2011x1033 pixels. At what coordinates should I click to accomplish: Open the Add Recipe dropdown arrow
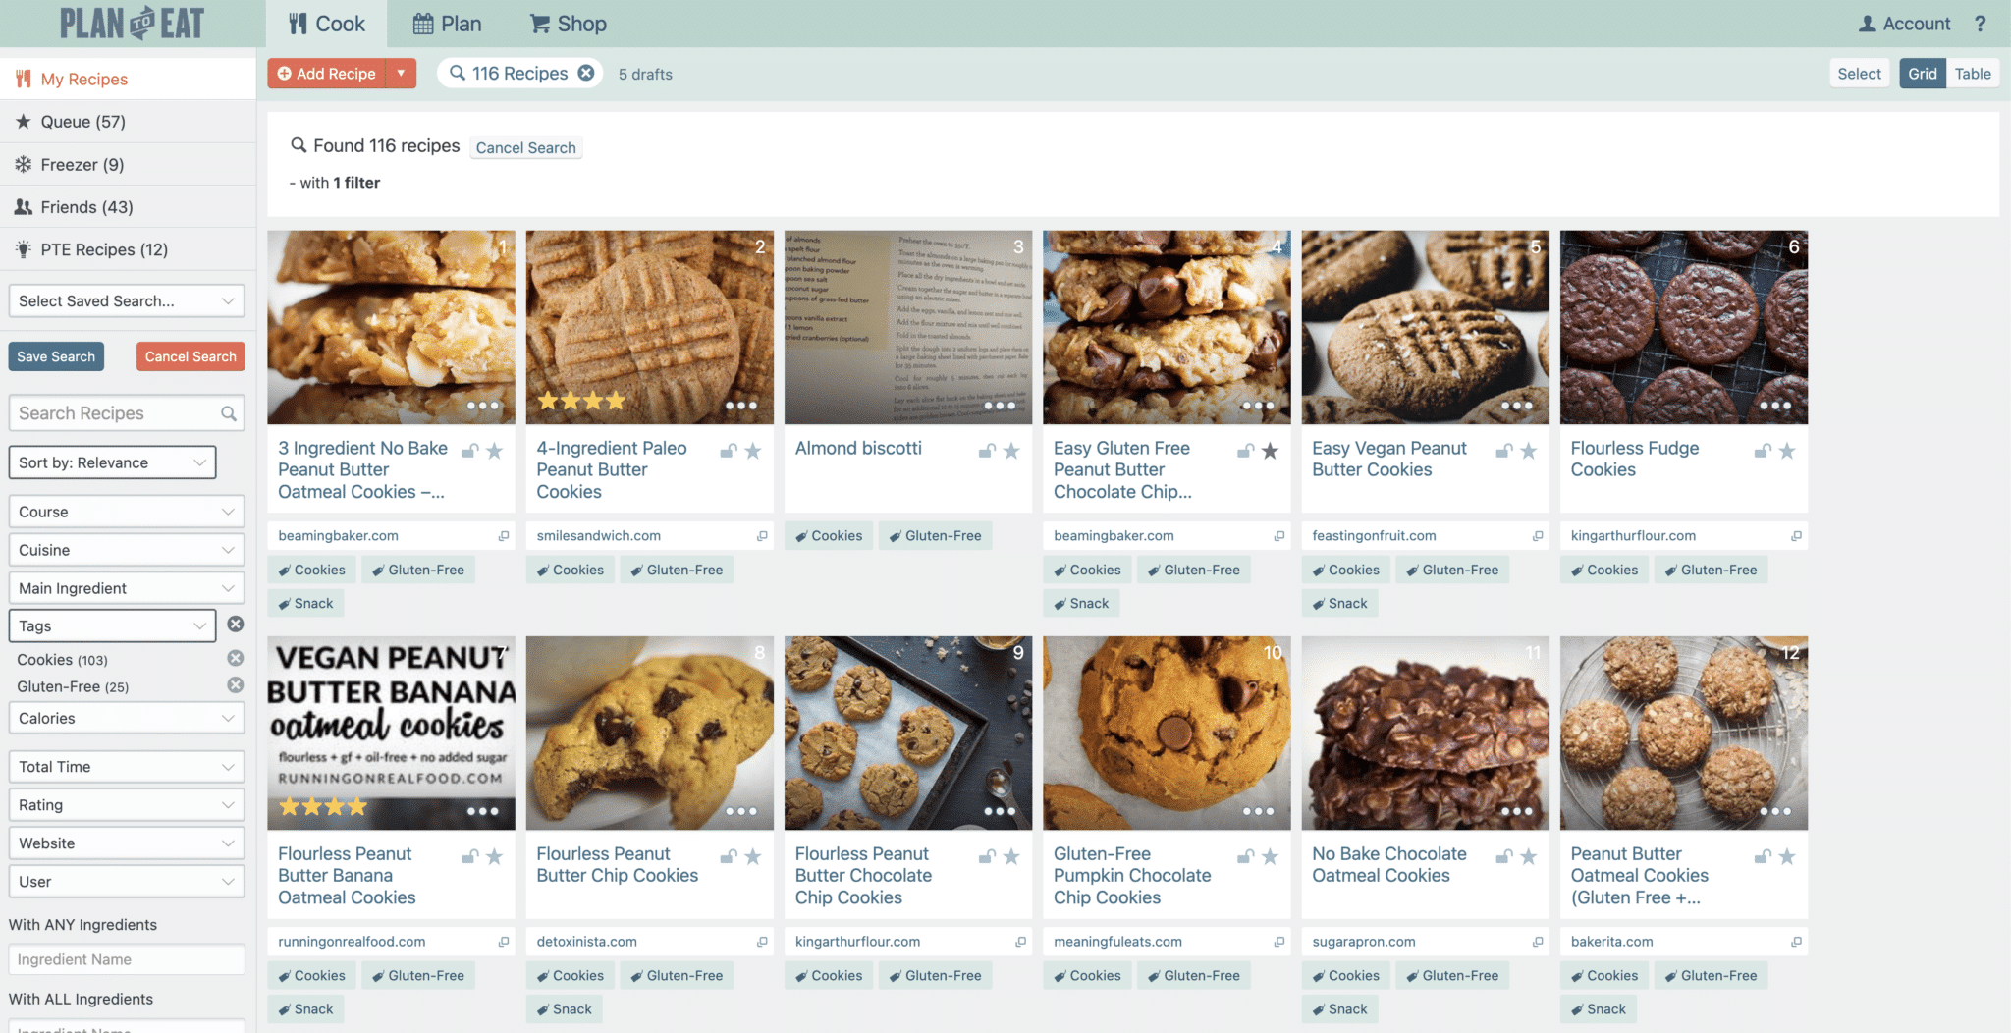point(401,74)
